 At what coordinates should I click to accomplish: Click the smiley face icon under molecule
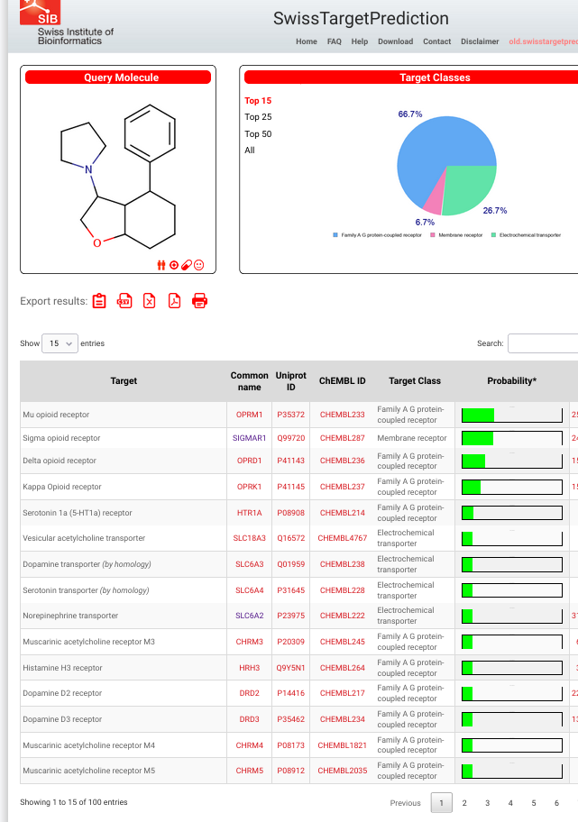pos(198,265)
